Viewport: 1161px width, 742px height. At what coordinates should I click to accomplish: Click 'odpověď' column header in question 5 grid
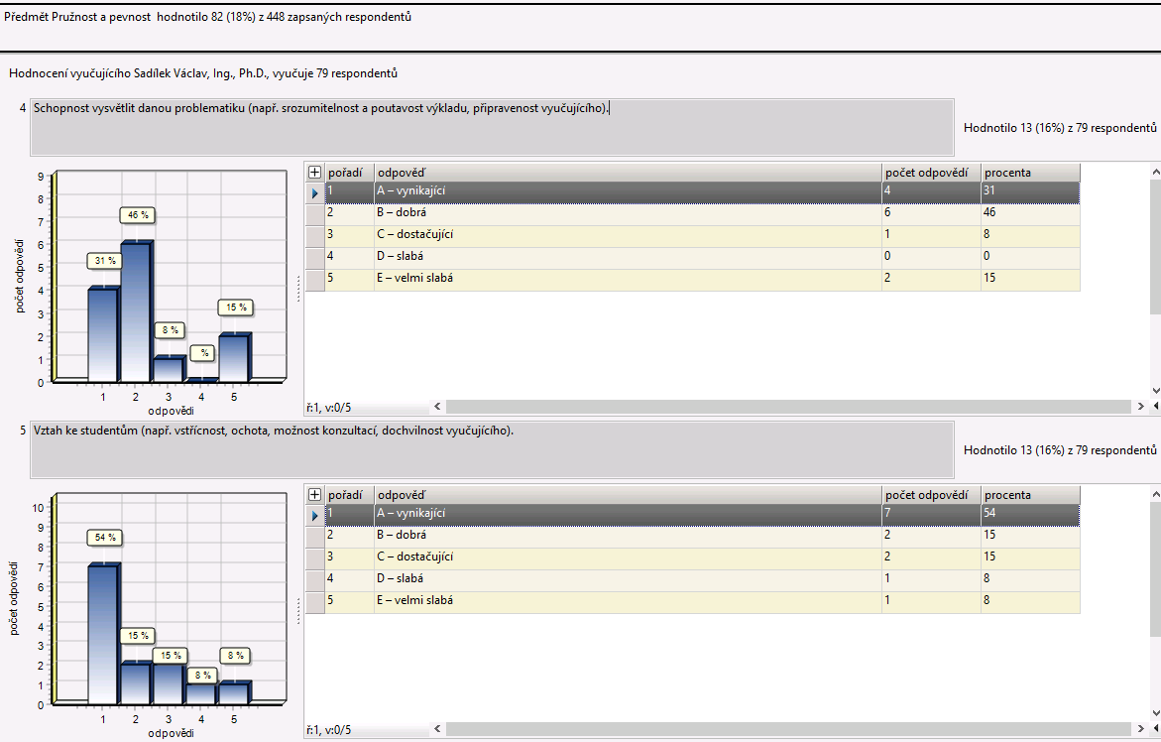(x=627, y=495)
